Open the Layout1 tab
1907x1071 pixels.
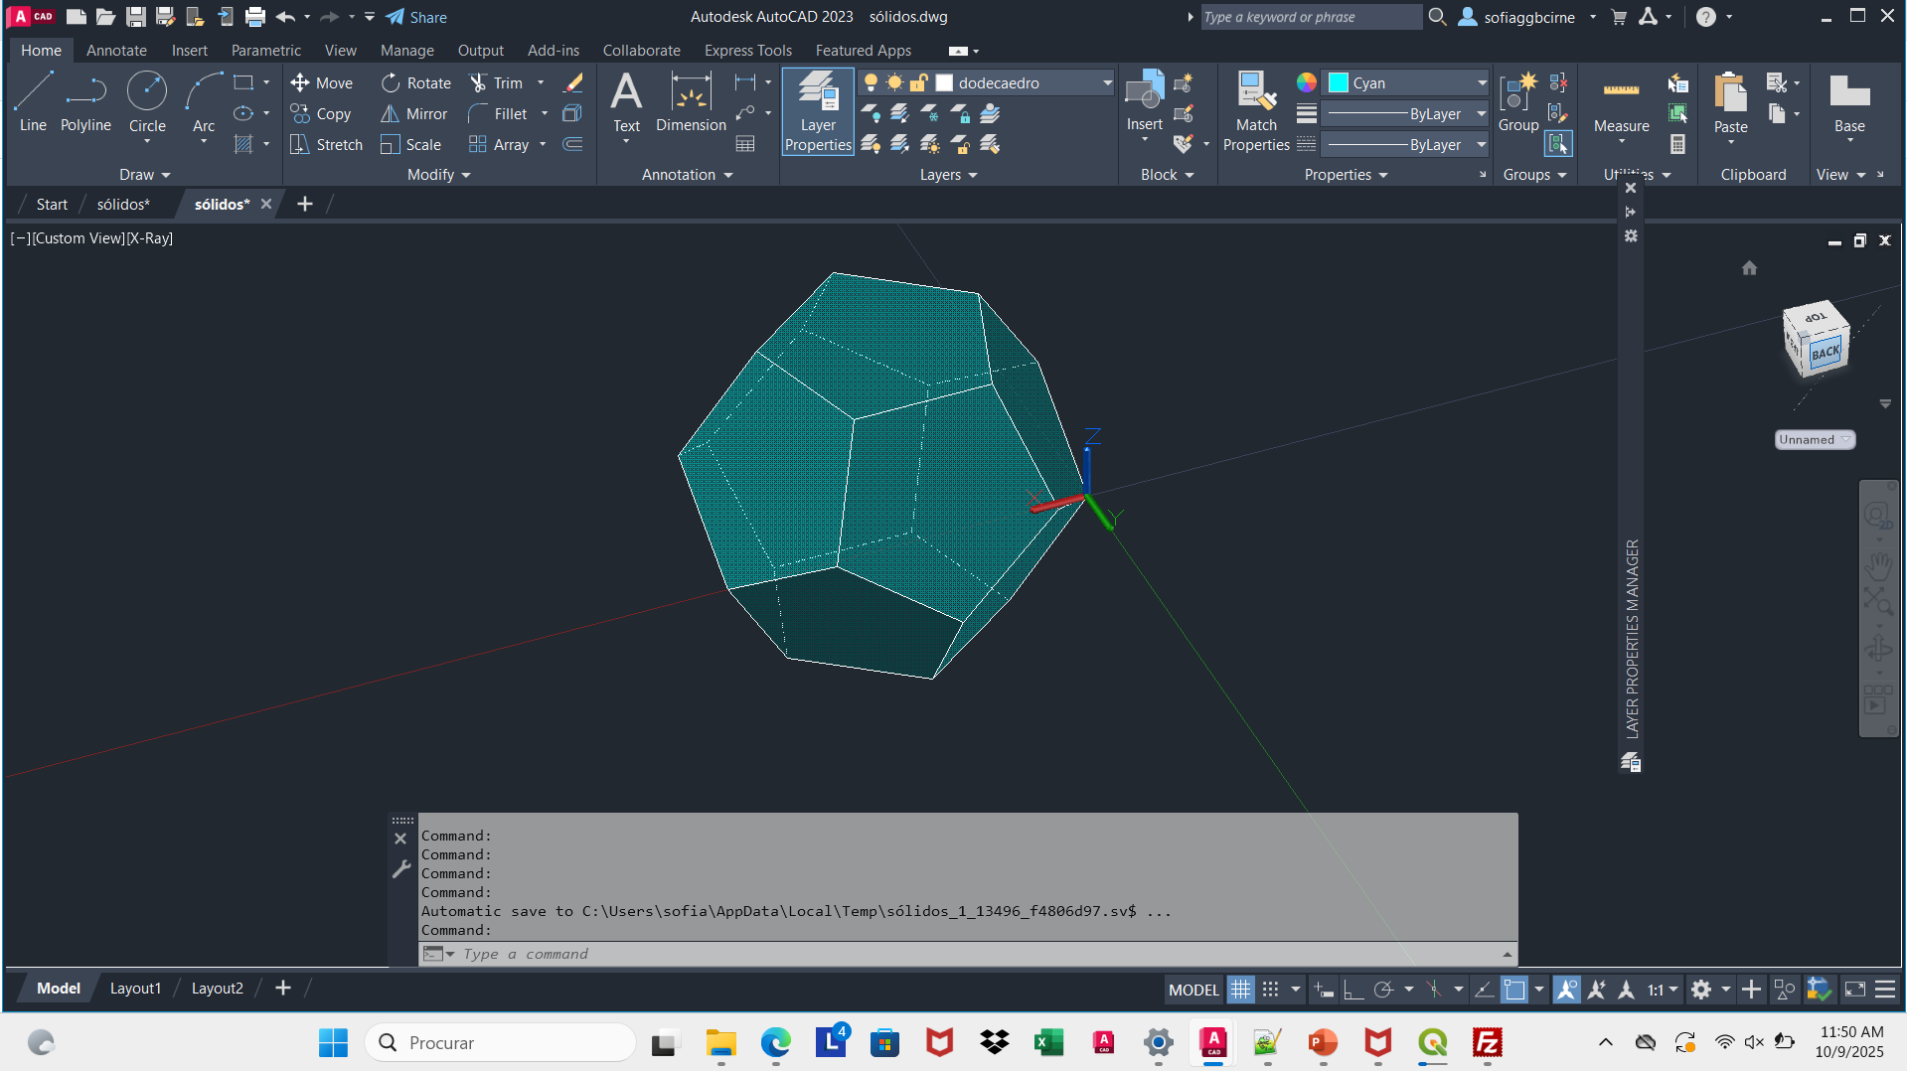pyautogui.click(x=135, y=989)
